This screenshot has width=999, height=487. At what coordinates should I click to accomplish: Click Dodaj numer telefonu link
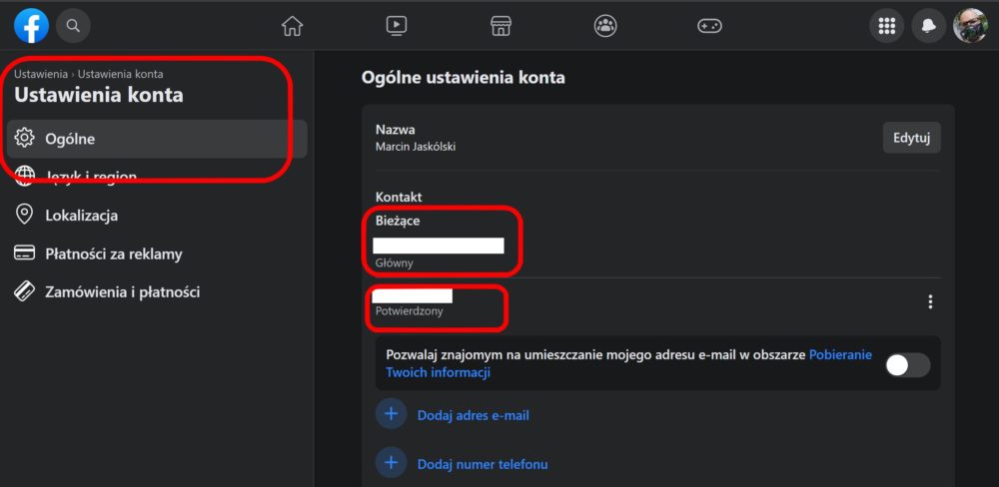[x=483, y=464]
